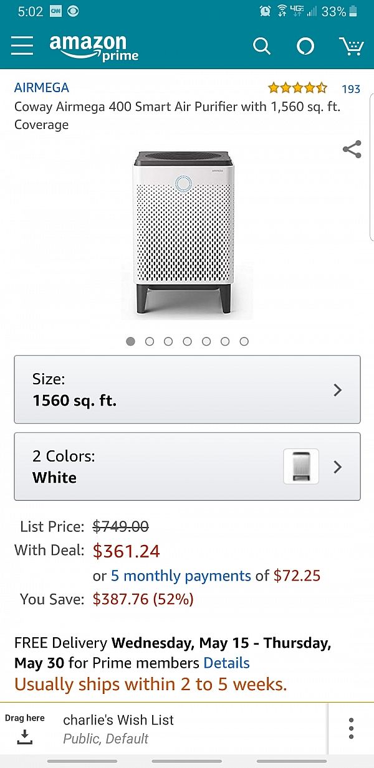Screen dimensions: 374x768
Task: Tap the search magnifier icon
Action: 261,46
